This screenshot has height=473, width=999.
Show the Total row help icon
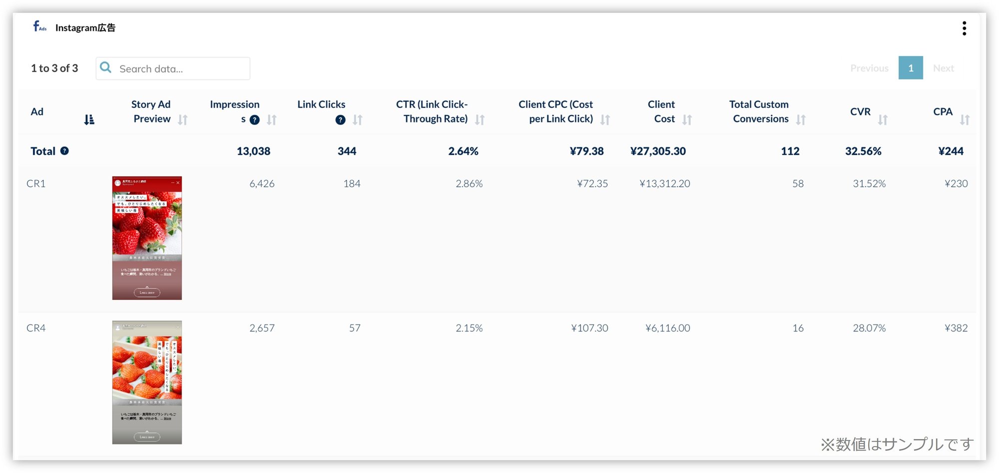[x=64, y=150]
